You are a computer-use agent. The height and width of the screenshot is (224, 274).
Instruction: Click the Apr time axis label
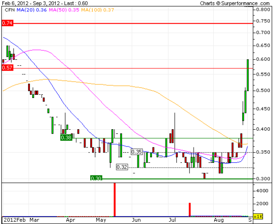71,220
